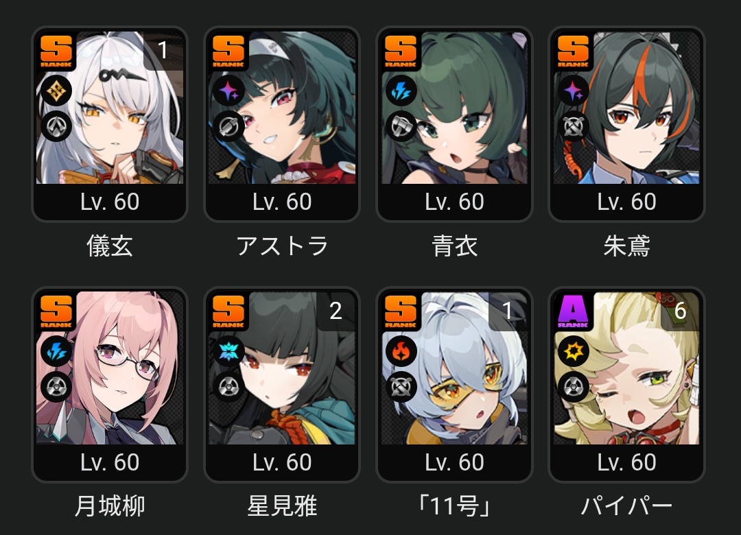Screen dimensions: 741x535
Task: Click the number 6 badge on パイパー
Action: click(680, 311)
